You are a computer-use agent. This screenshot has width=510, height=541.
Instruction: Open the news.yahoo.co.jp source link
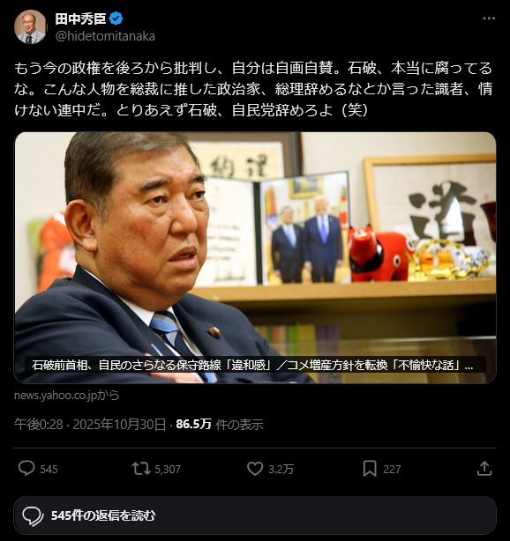[67, 395]
